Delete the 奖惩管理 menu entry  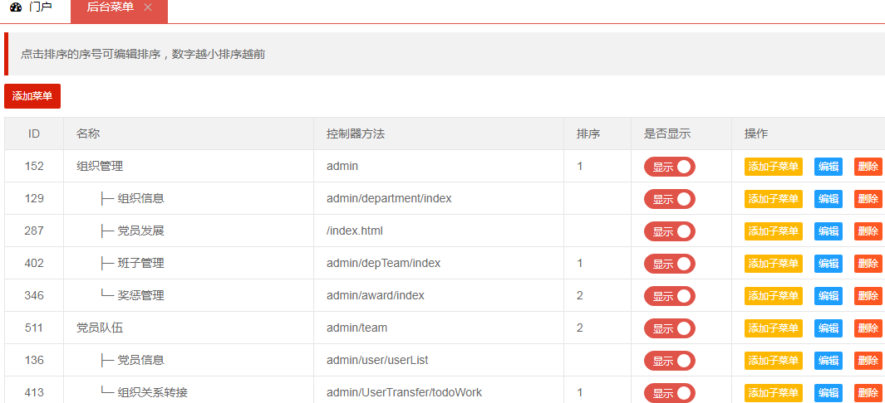(868, 296)
